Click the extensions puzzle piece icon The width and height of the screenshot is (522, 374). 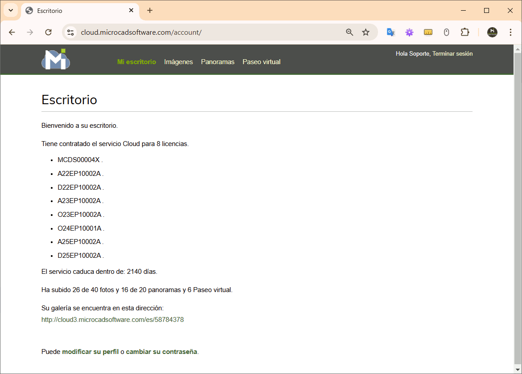[465, 32]
